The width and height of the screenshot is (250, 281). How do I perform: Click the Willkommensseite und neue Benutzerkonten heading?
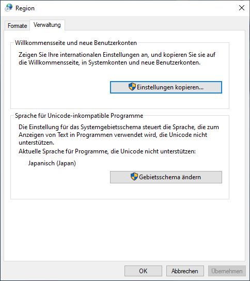point(76,43)
